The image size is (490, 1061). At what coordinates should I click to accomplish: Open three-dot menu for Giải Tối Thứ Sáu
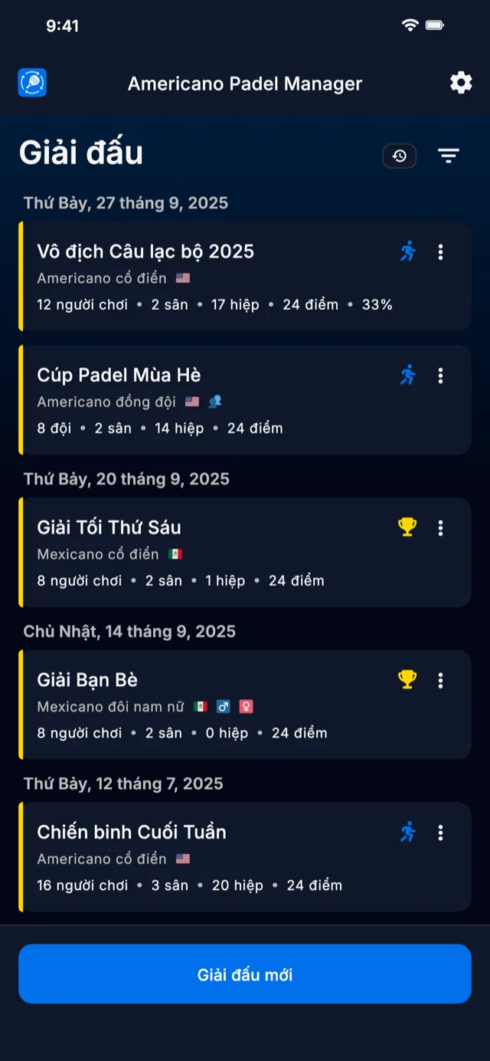click(440, 527)
